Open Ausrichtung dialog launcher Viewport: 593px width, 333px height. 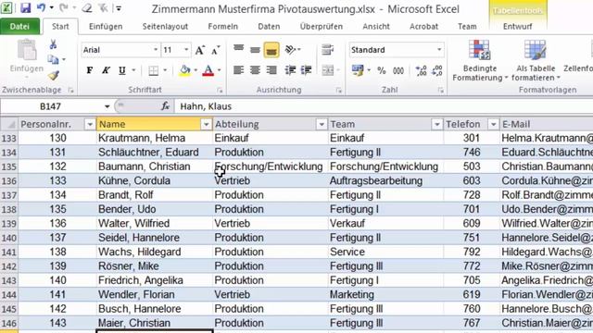tap(338, 91)
